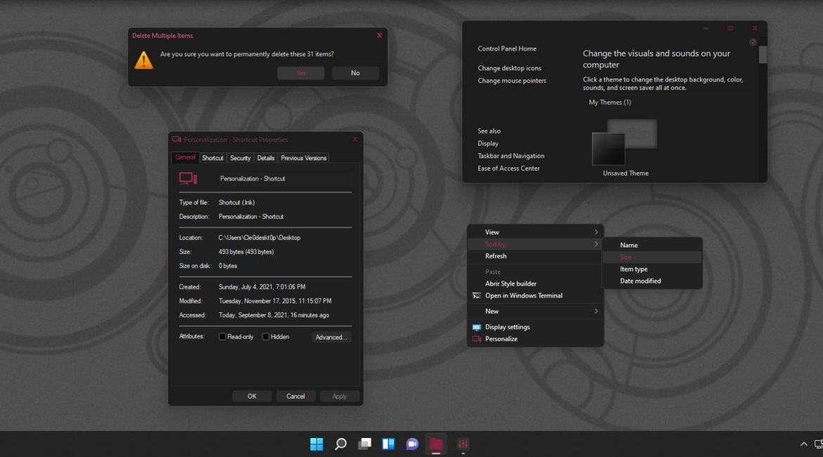Click the help question mark icon
The height and width of the screenshot is (457, 823).
753,43
